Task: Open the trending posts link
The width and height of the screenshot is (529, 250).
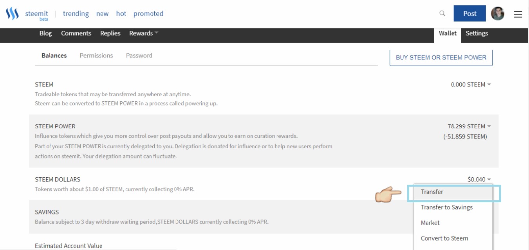Action: [x=76, y=14]
